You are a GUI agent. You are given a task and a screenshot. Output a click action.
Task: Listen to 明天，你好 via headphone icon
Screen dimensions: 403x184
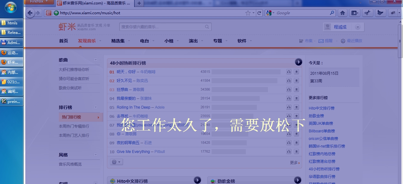(x=289, y=72)
